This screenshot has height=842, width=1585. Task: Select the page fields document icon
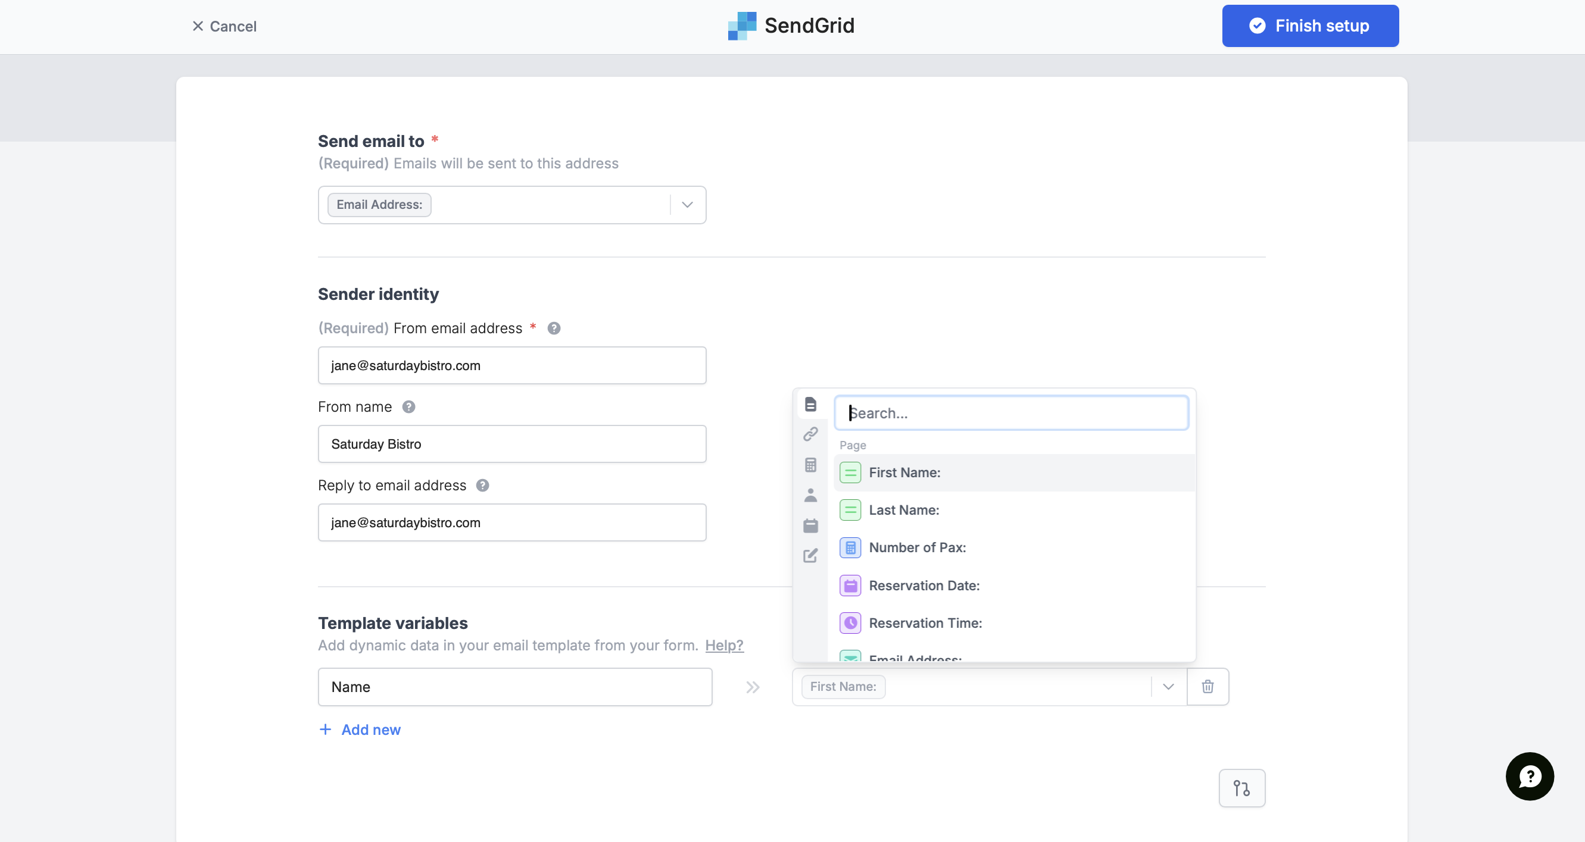(x=811, y=404)
